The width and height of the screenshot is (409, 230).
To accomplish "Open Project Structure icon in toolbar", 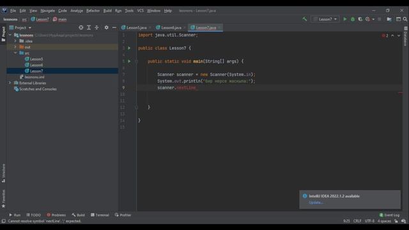I will pyautogui.click(x=389, y=19).
